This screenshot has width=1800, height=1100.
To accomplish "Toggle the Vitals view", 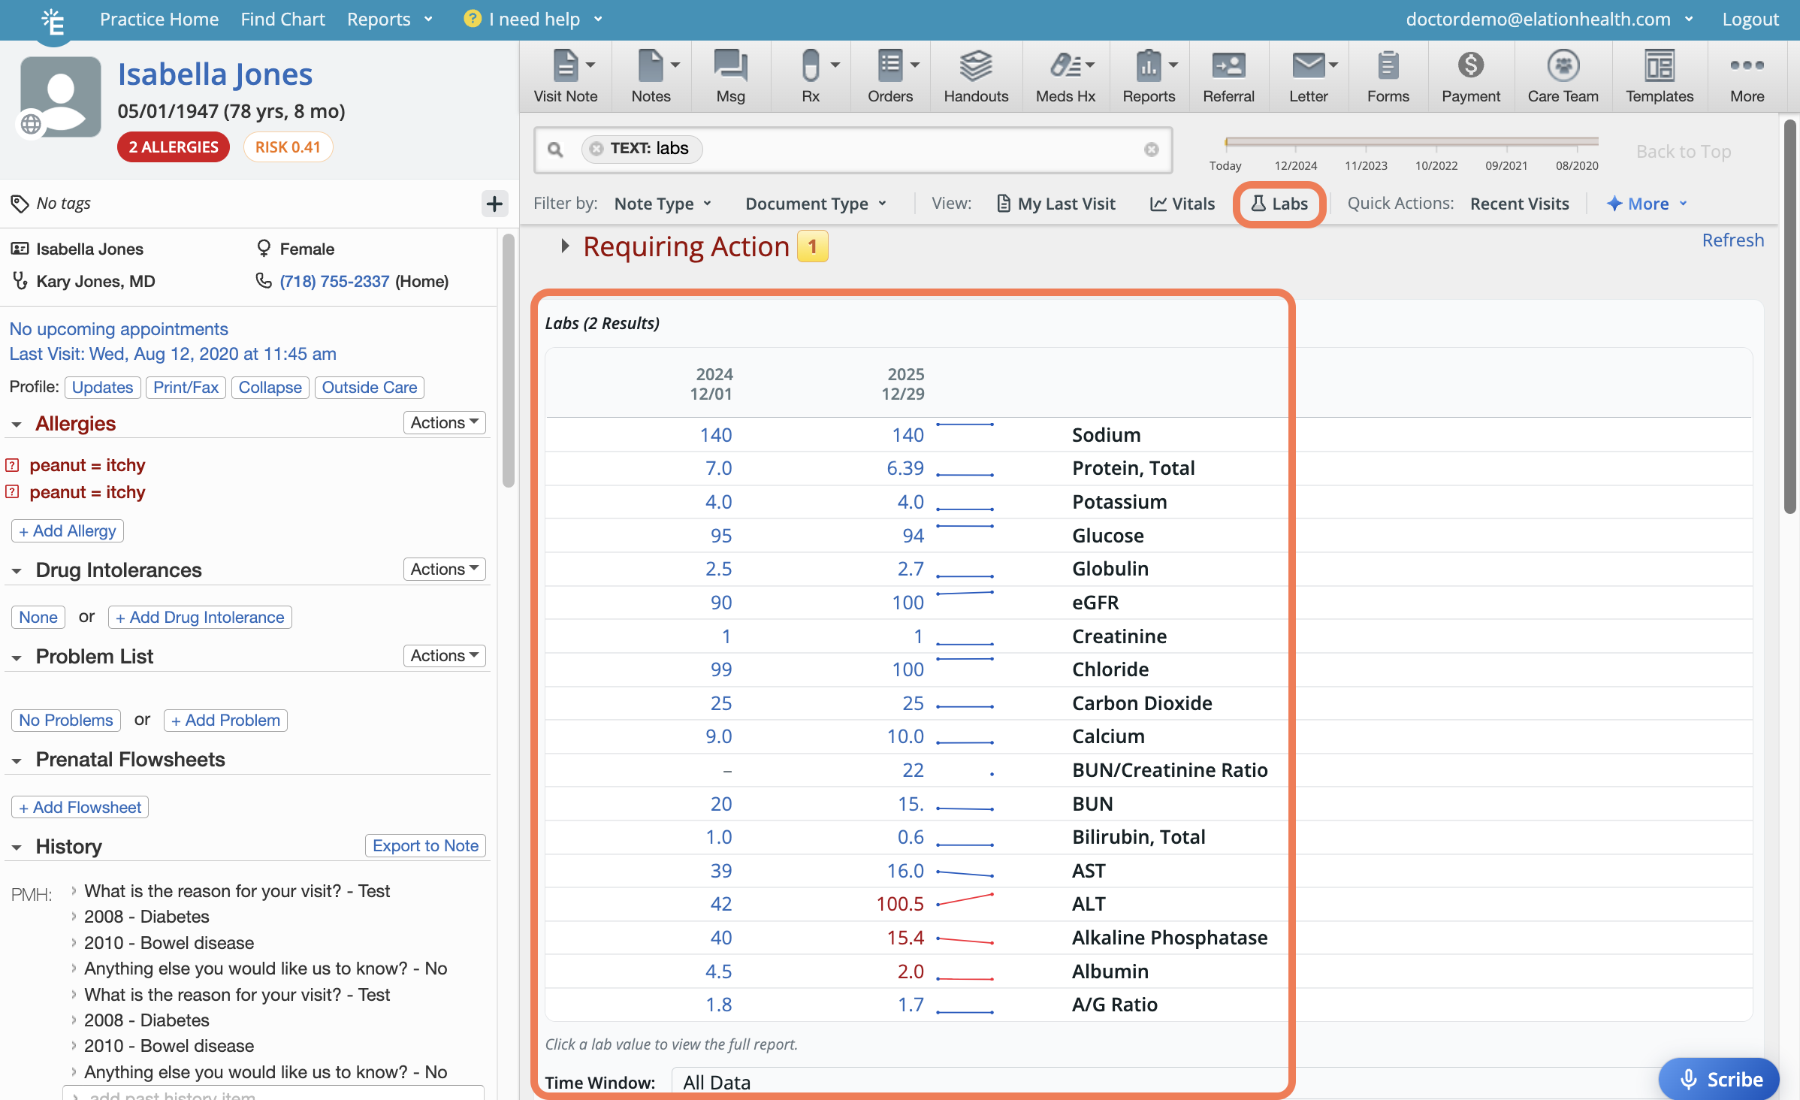I will pos(1182,204).
